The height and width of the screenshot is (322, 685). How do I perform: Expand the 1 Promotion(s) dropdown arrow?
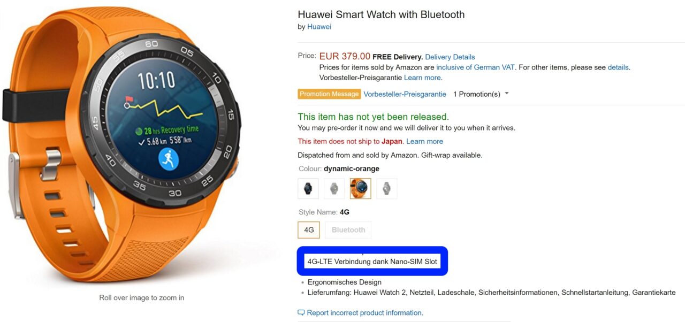[x=507, y=94]
